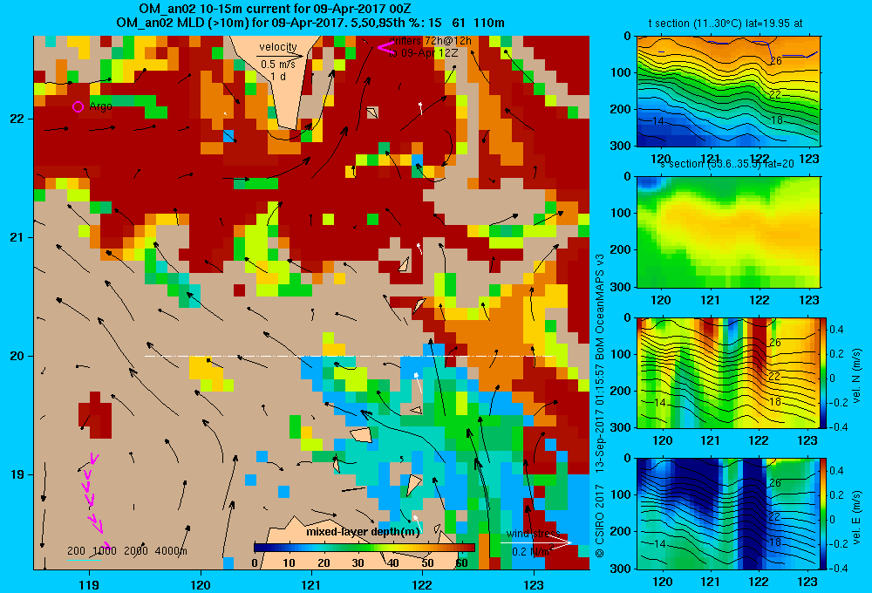Click the '0.2 N/m' wind stress value
Image resolution: width=872 pixels, height=593 pixels.
(531, 552)
